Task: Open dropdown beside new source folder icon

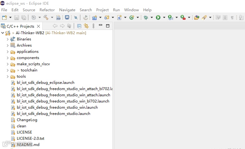Action: point(113,17)
